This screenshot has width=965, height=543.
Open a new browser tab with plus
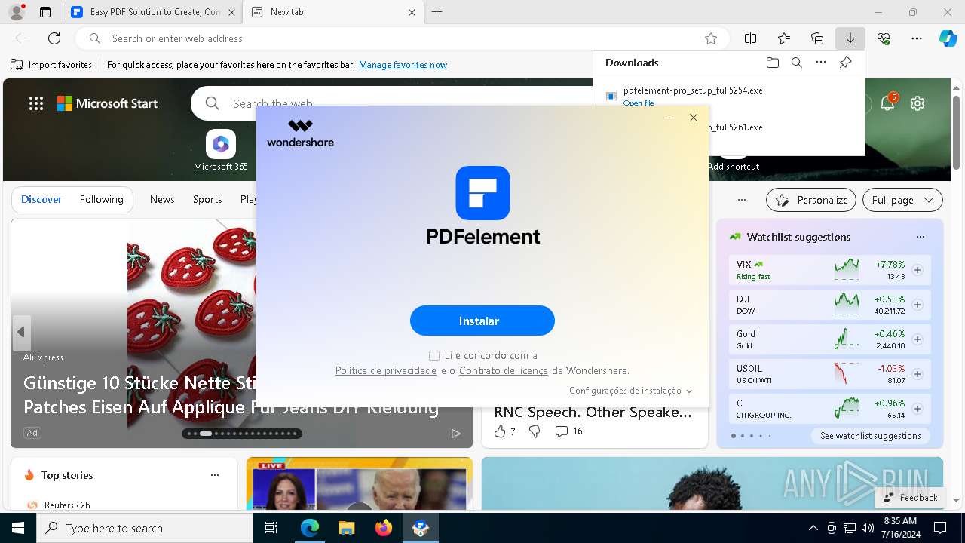437,12
